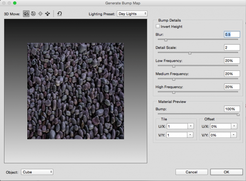Viewport: 246px width, 181px height.
Task: Expand the Tile V/Y dropdown arrow
Action: click(191, 135)
